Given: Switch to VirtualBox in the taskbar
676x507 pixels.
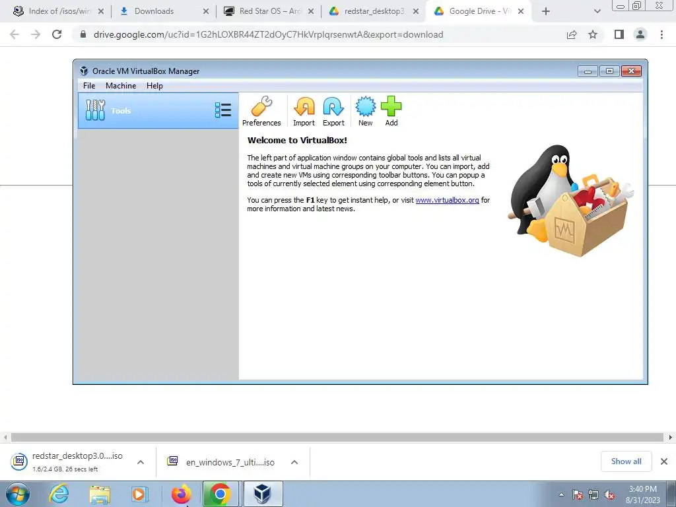Looking at the screenshot, I should point(263,494).
